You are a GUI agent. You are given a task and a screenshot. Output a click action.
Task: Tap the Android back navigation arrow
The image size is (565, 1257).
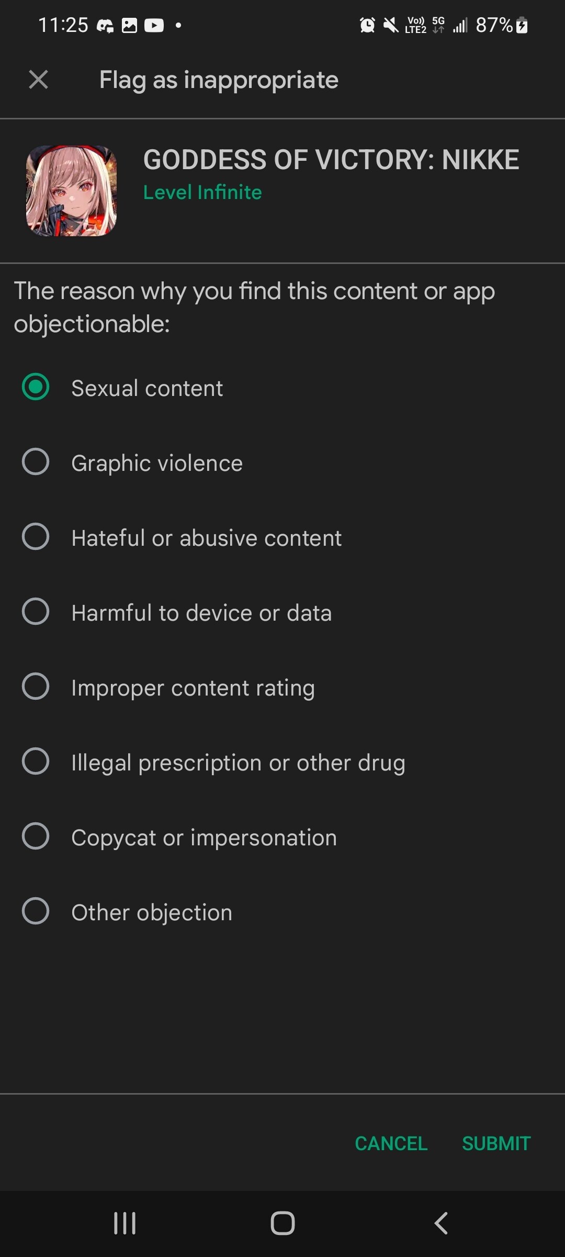point(441,1223)
